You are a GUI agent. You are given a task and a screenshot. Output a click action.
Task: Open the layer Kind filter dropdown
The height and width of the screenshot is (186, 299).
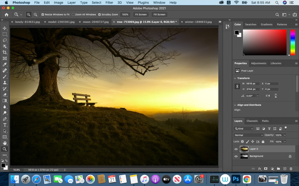pyautogui.click(x=244, y=129)
